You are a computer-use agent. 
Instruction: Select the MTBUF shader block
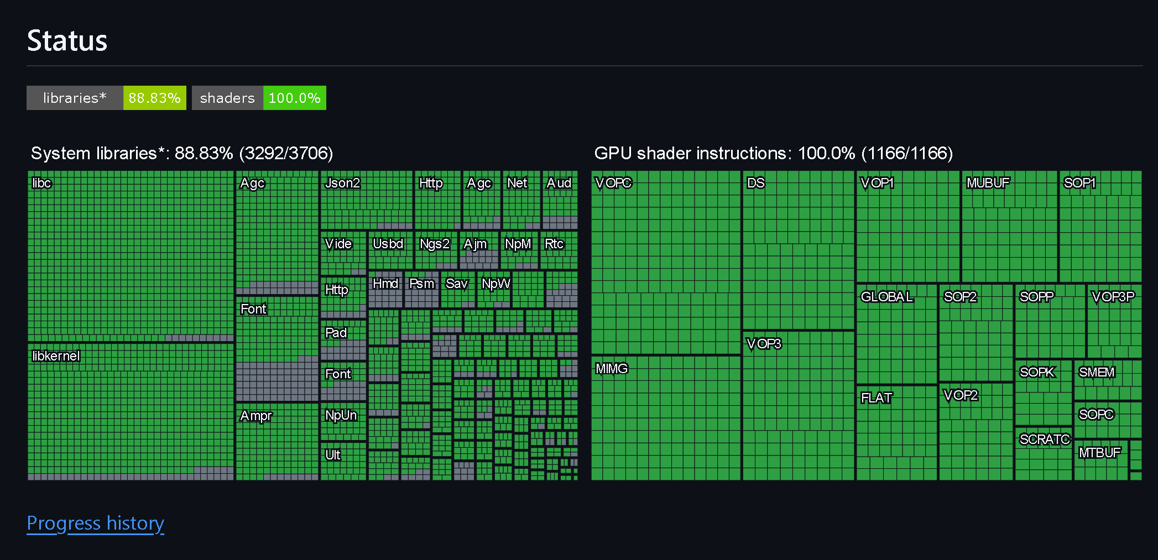coord(1101,460)
